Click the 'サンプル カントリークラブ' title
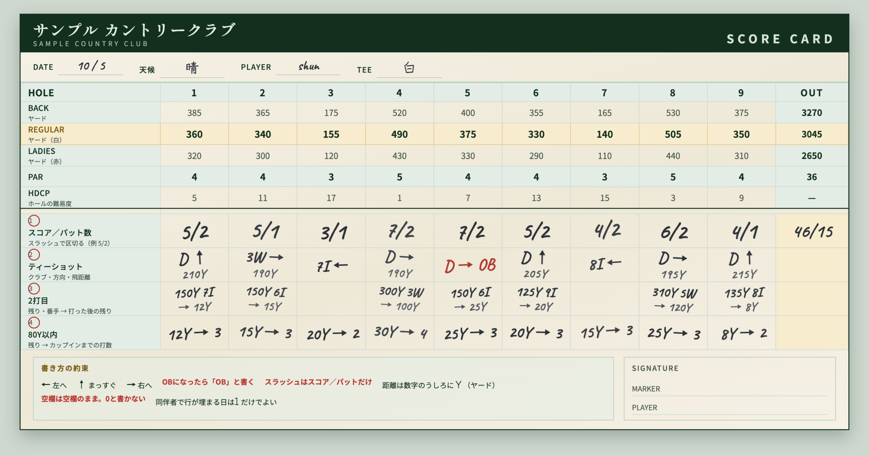Viewport: 869px width, 456px height. (x=134, y=30)
